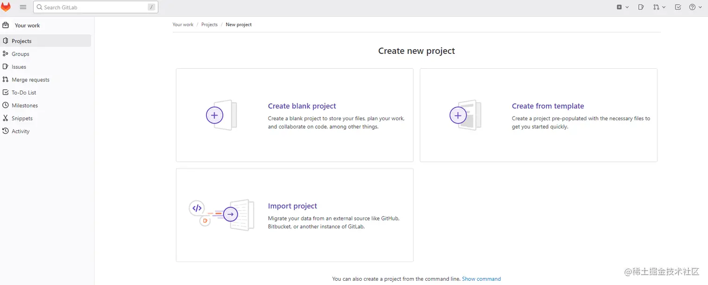Open the To-Do checkmark icon in top bar
Screen dimensions: 708x285
click(678, 7)
